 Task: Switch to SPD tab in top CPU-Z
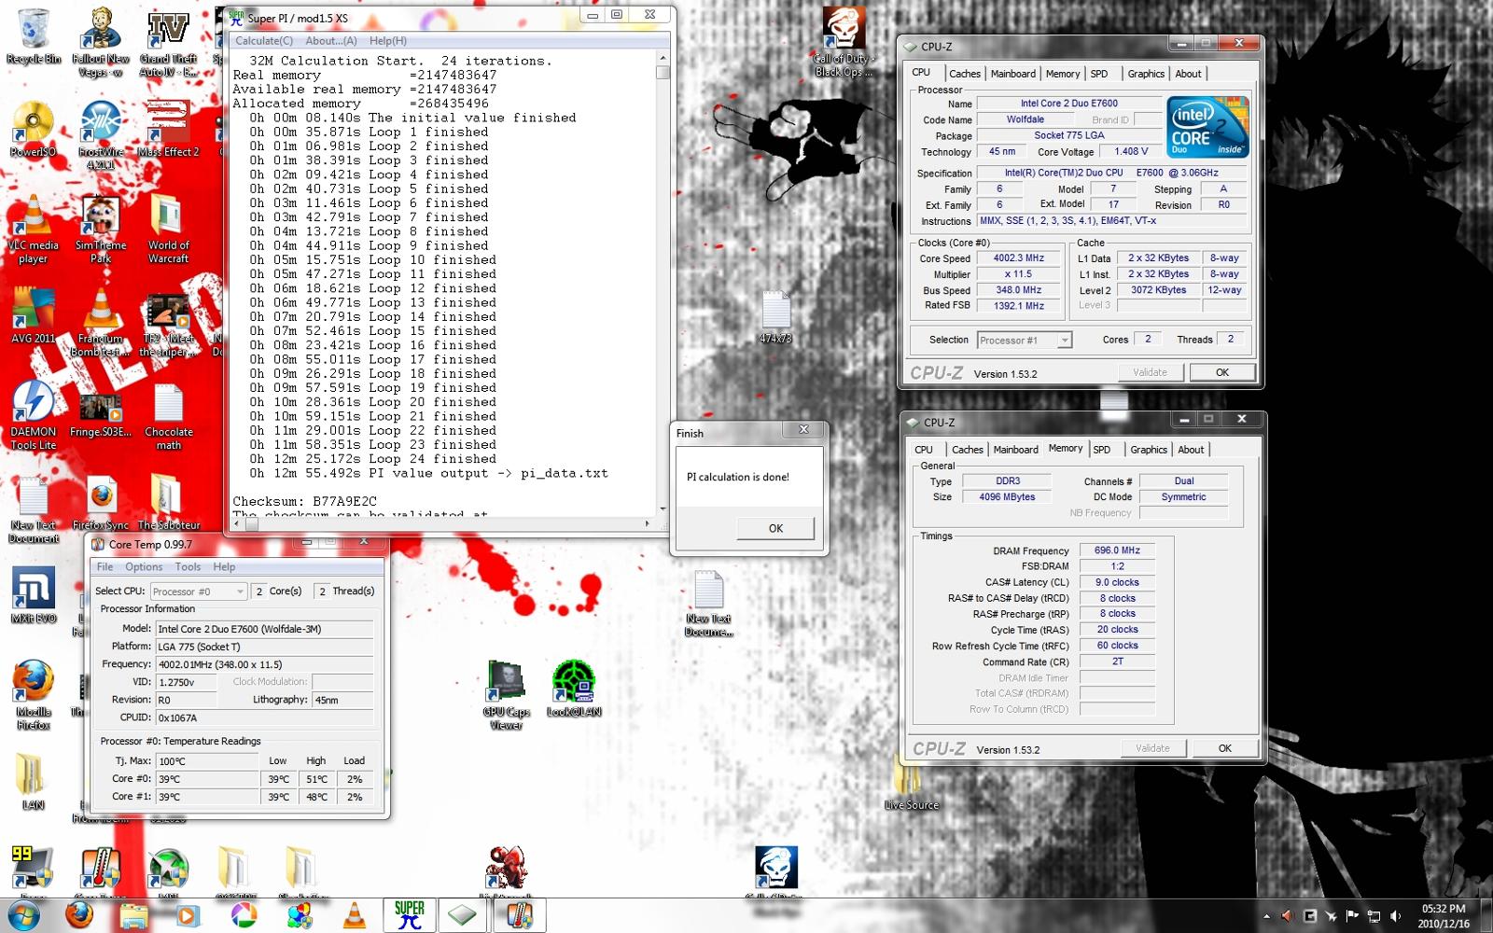[x=1099, y=74]
